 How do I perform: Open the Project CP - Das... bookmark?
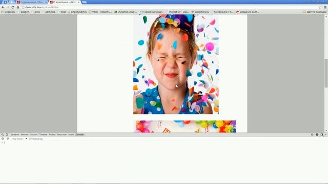click(x=177, y=12)
